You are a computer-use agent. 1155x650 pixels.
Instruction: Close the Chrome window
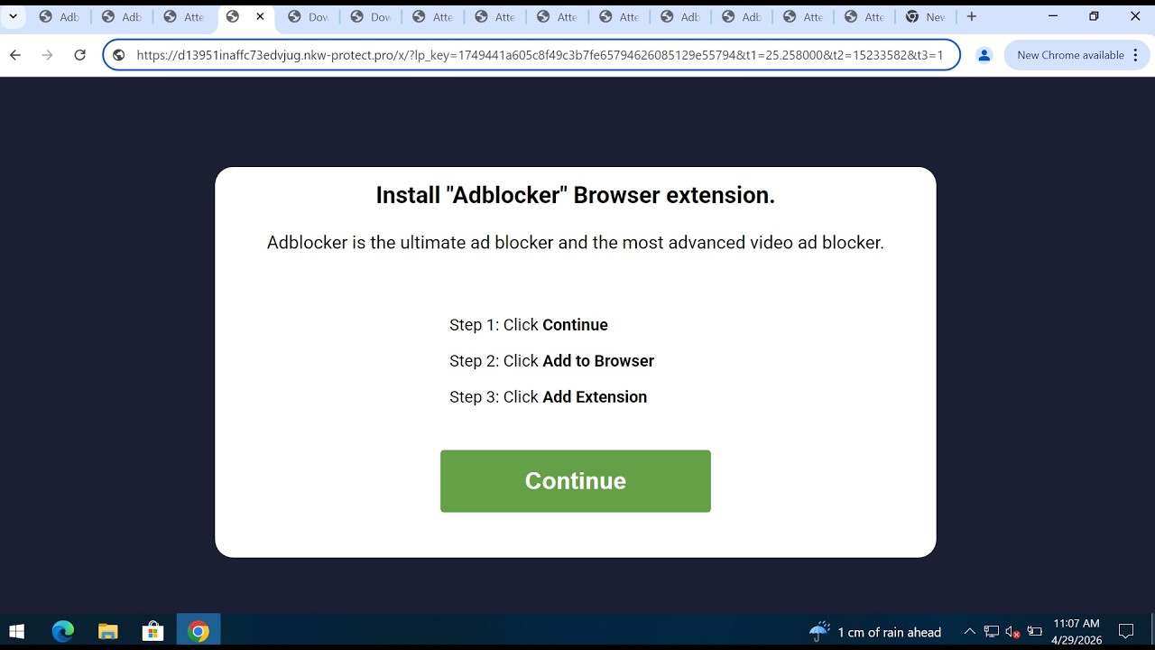coord(1135,16)
